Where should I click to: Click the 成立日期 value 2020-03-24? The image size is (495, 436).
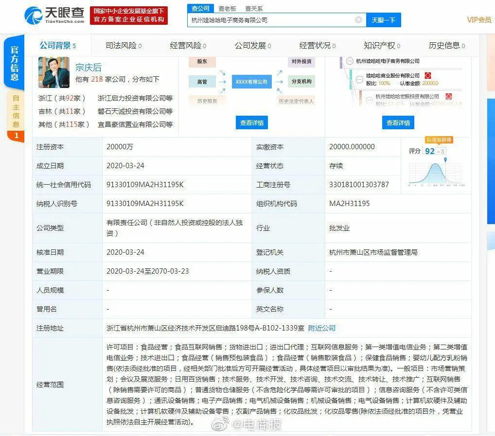tap(125, 166)
